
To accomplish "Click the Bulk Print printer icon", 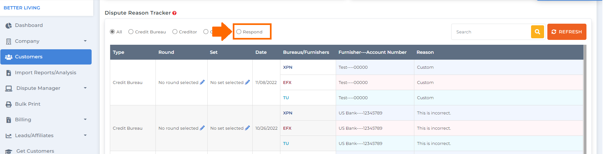I will pos(8,104).
